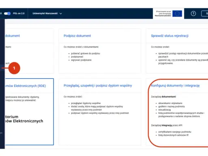Click the 'słownikami i etykietami' bullet
Screen dimensions: 208x156
(x=170, y=103)
